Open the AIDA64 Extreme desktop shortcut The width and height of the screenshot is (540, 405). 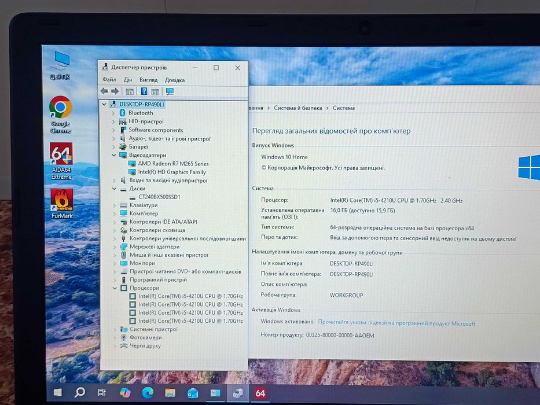tap(61, 161)
